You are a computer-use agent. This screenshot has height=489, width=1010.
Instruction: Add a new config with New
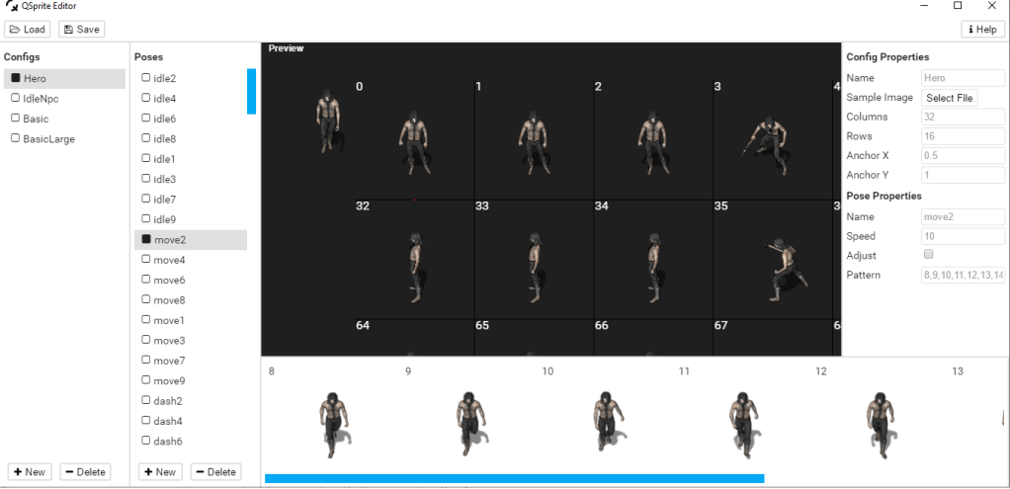pos(29,472)
